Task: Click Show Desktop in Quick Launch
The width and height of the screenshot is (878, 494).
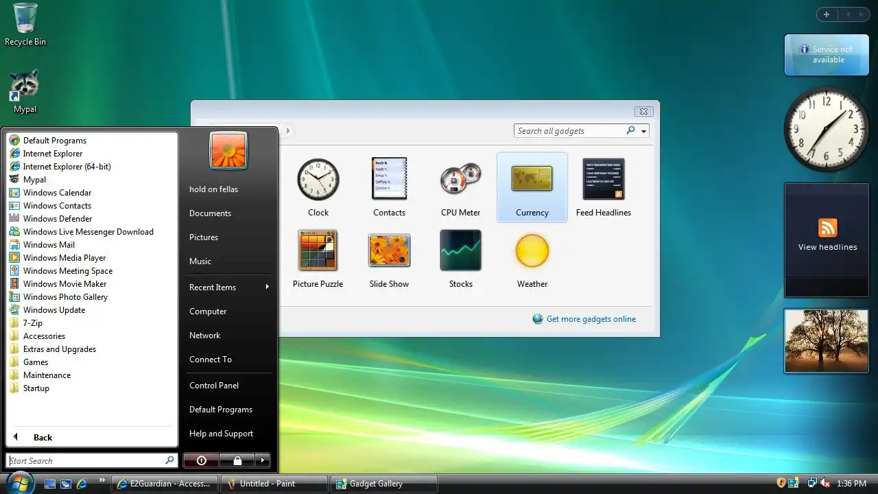Action: point(49,484)
